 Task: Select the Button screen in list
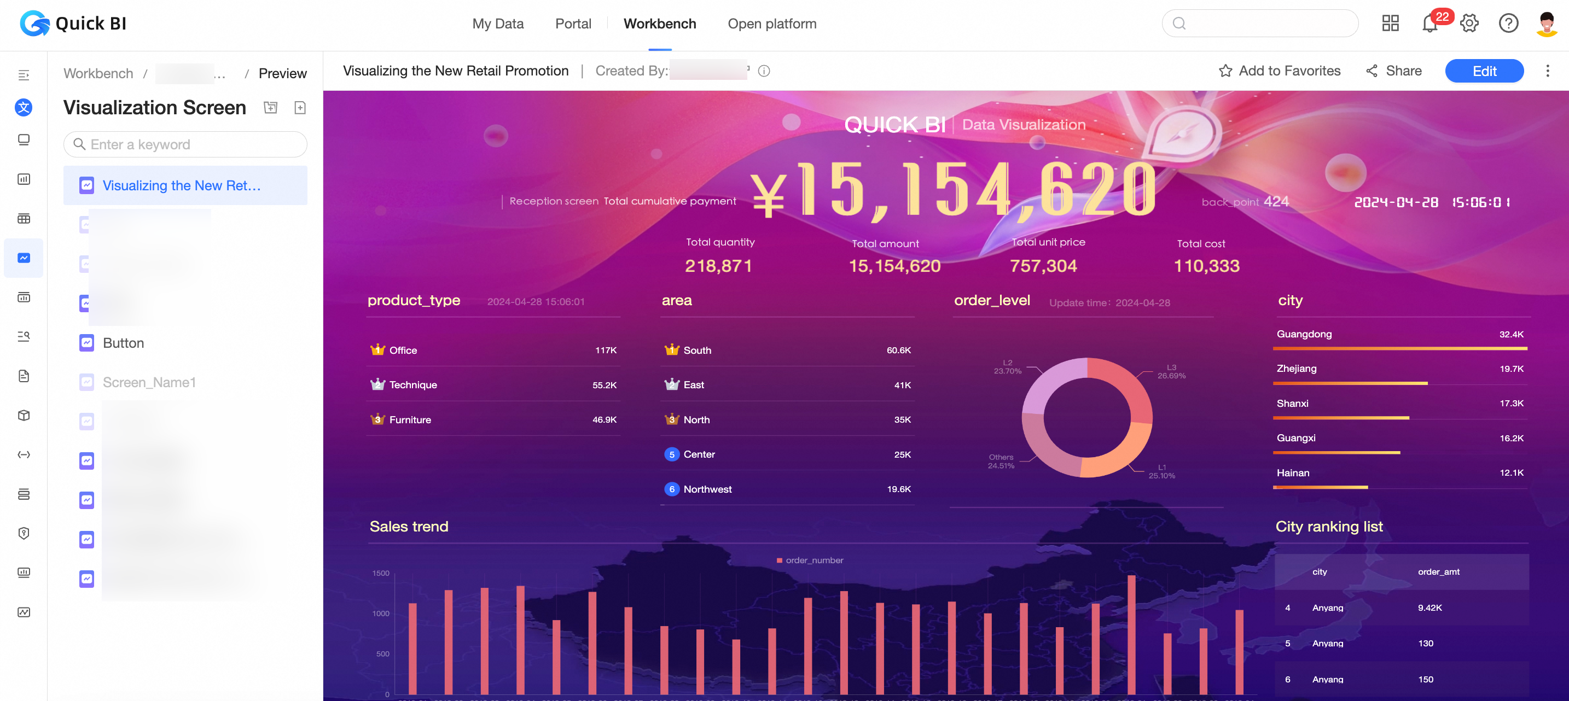pyautogui.click(x=123, y=343)
